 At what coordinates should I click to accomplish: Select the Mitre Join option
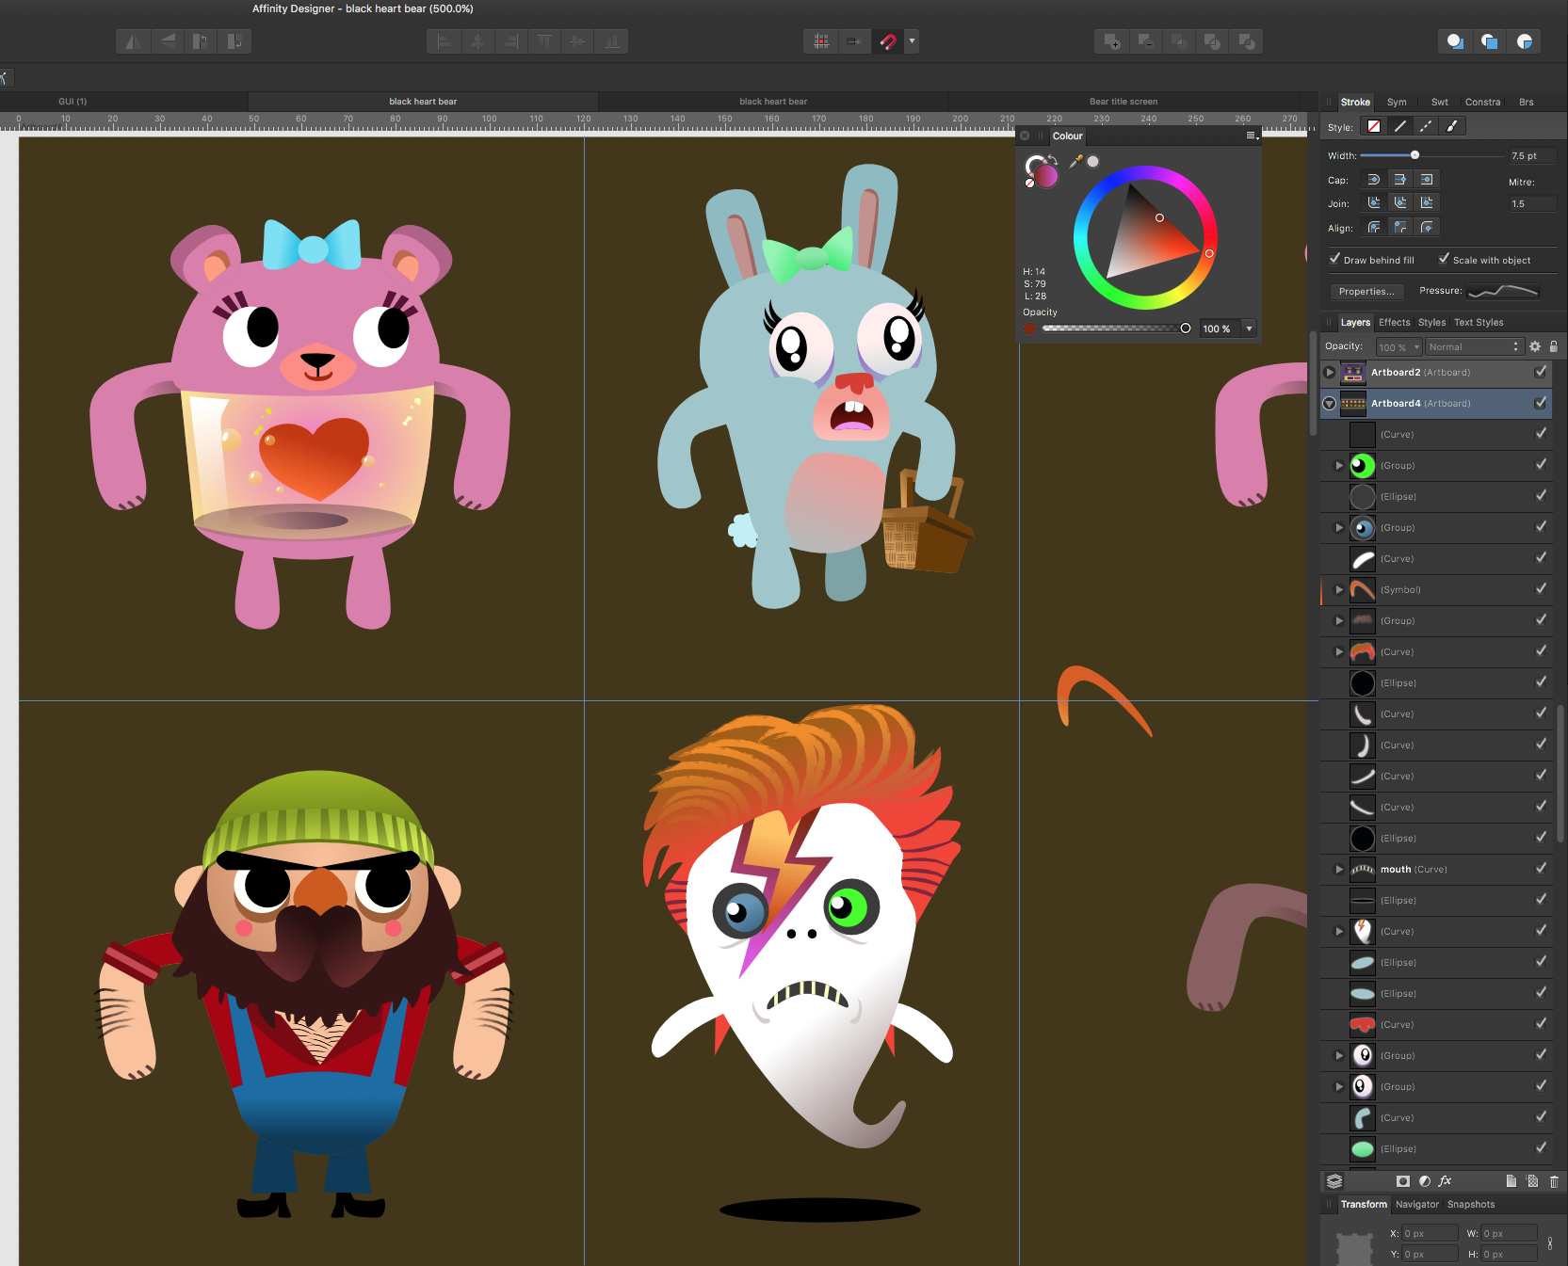coord(1427,202)
